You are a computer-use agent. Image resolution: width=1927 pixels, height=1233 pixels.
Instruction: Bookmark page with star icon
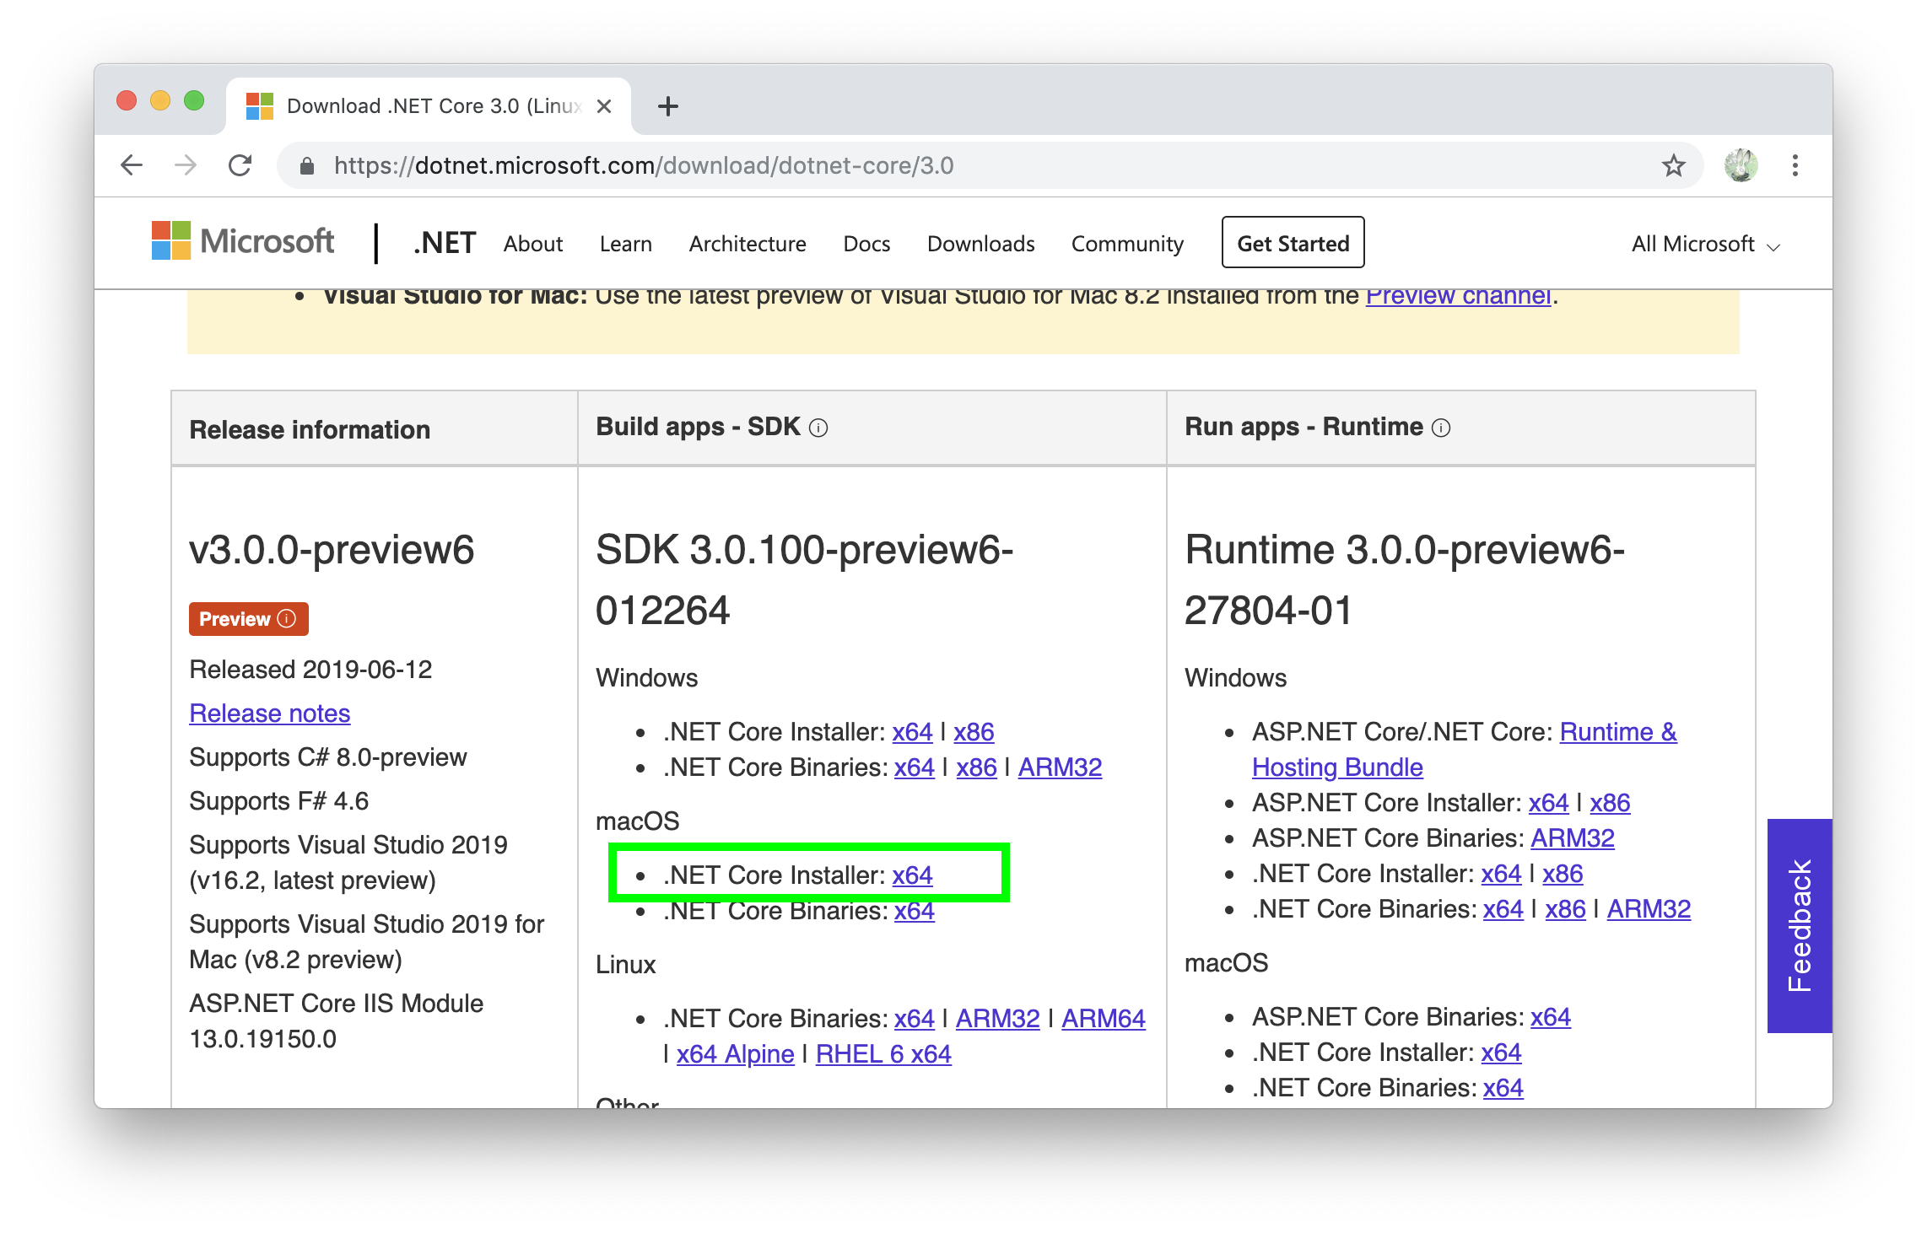[1673, 165]
